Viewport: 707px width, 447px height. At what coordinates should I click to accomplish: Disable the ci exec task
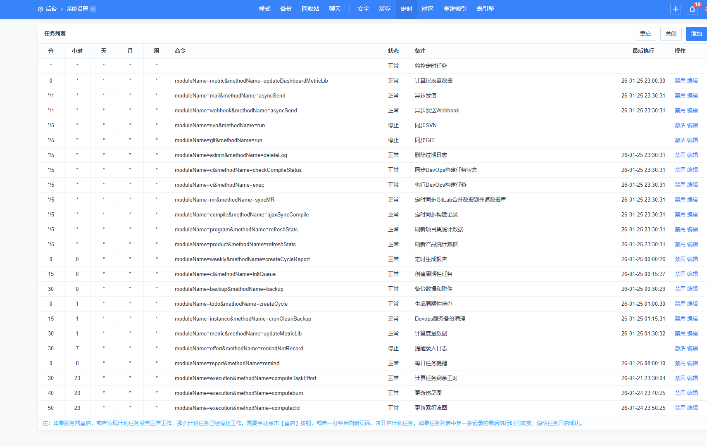pos(680,185)
